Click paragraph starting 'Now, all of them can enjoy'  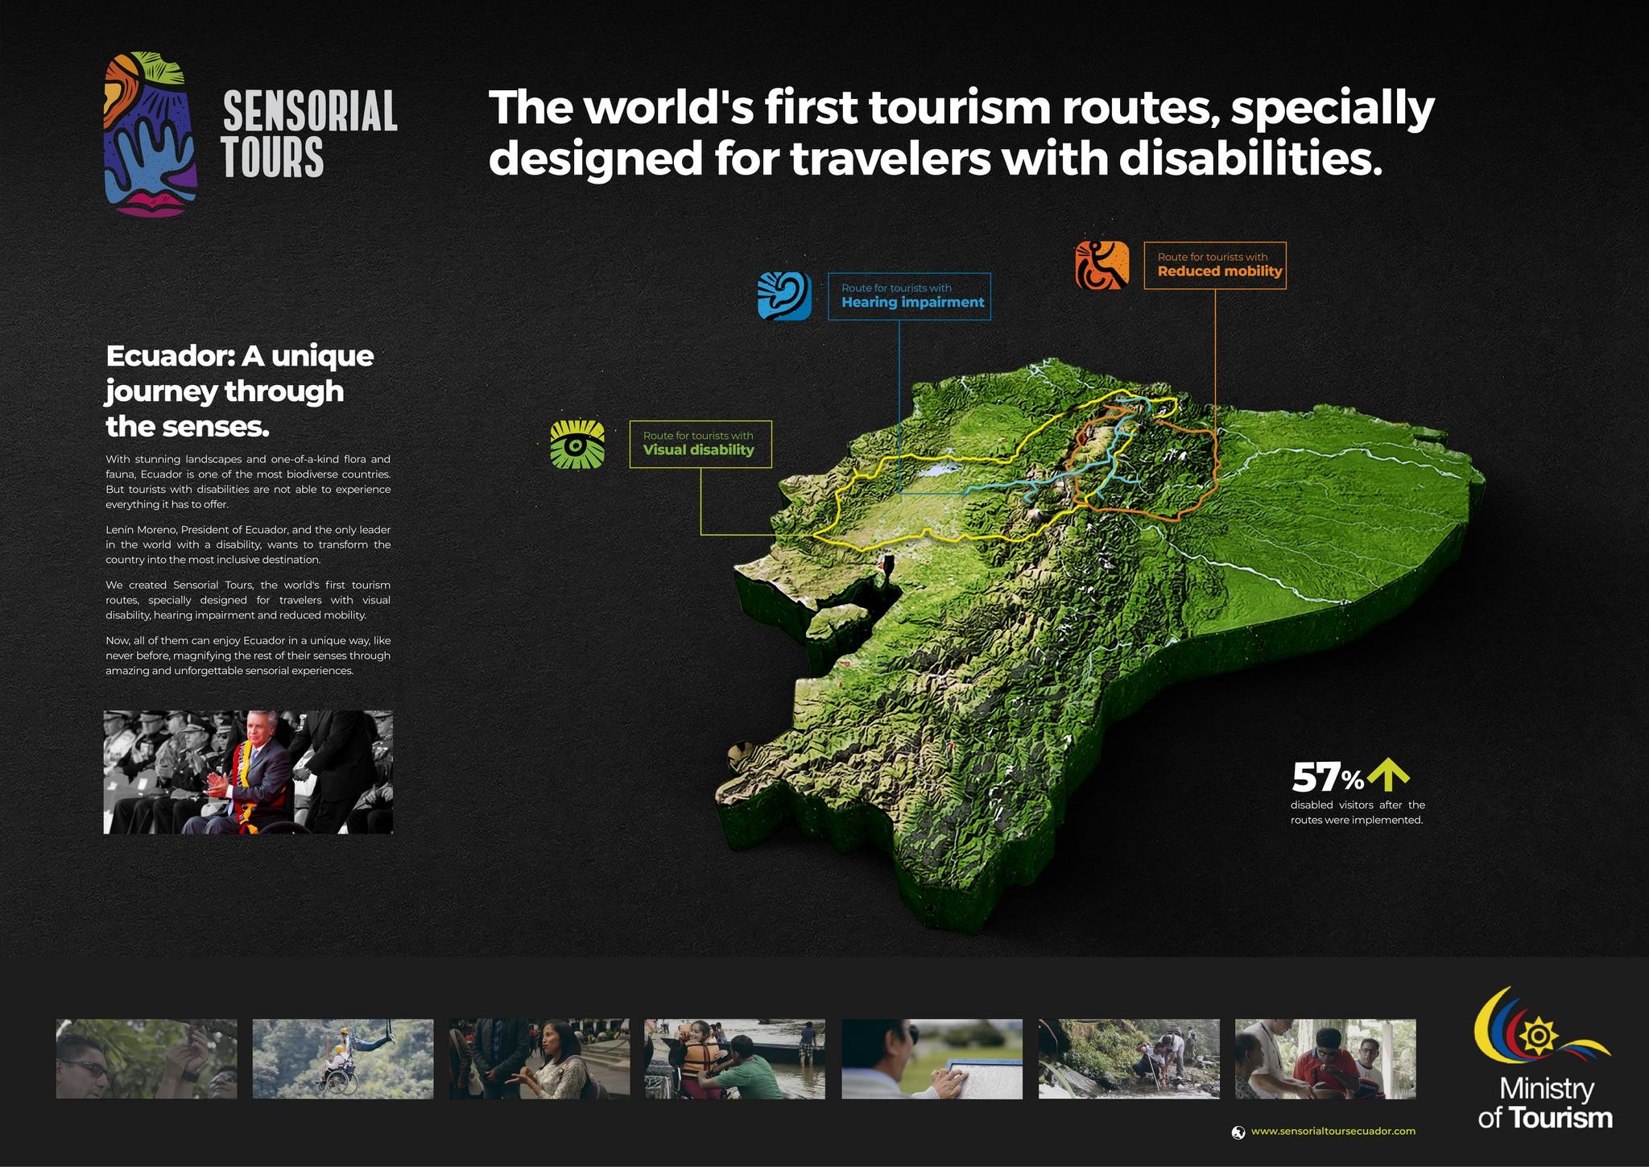click(248, 656)
